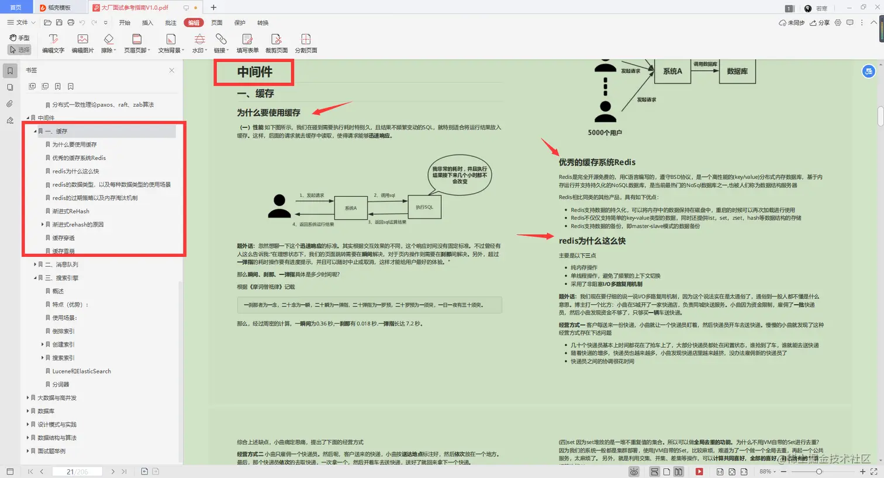
Task: Open the feedback chat bubble icon
Action: 850,23
